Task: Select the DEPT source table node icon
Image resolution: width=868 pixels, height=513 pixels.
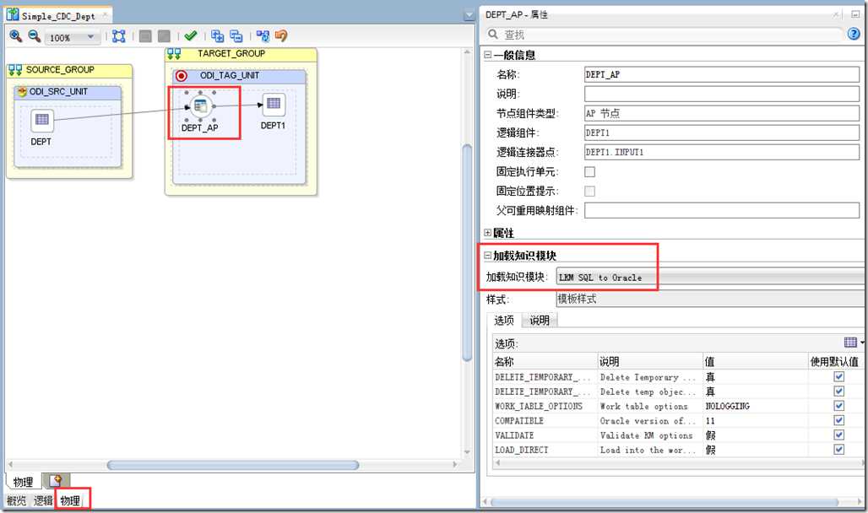Action: pos(42,120)
